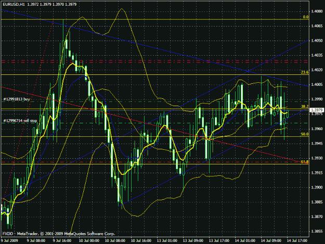
Task: Click the 1.3855 price axis label
Action: pyautogui.click(x=317, y=232)
